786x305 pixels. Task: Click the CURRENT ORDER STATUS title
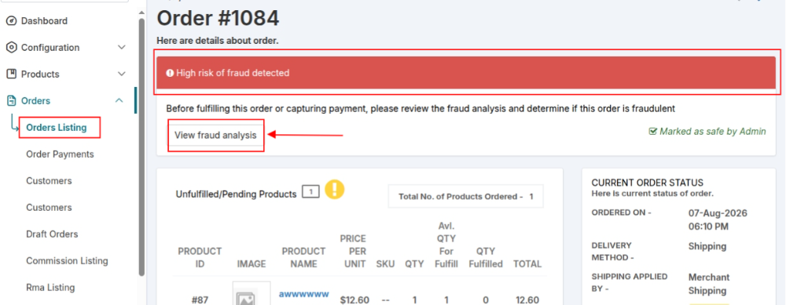647,183
